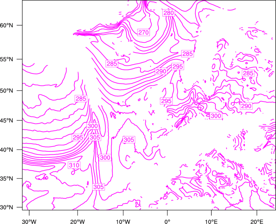276x224 pixels.
Task: Select the 290 label beside the 295 label
Action: pyautogui.click(x=161, y=71)
